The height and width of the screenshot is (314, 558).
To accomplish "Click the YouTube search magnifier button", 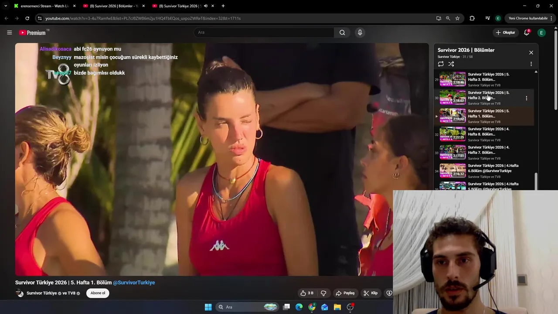I will 342,32.
